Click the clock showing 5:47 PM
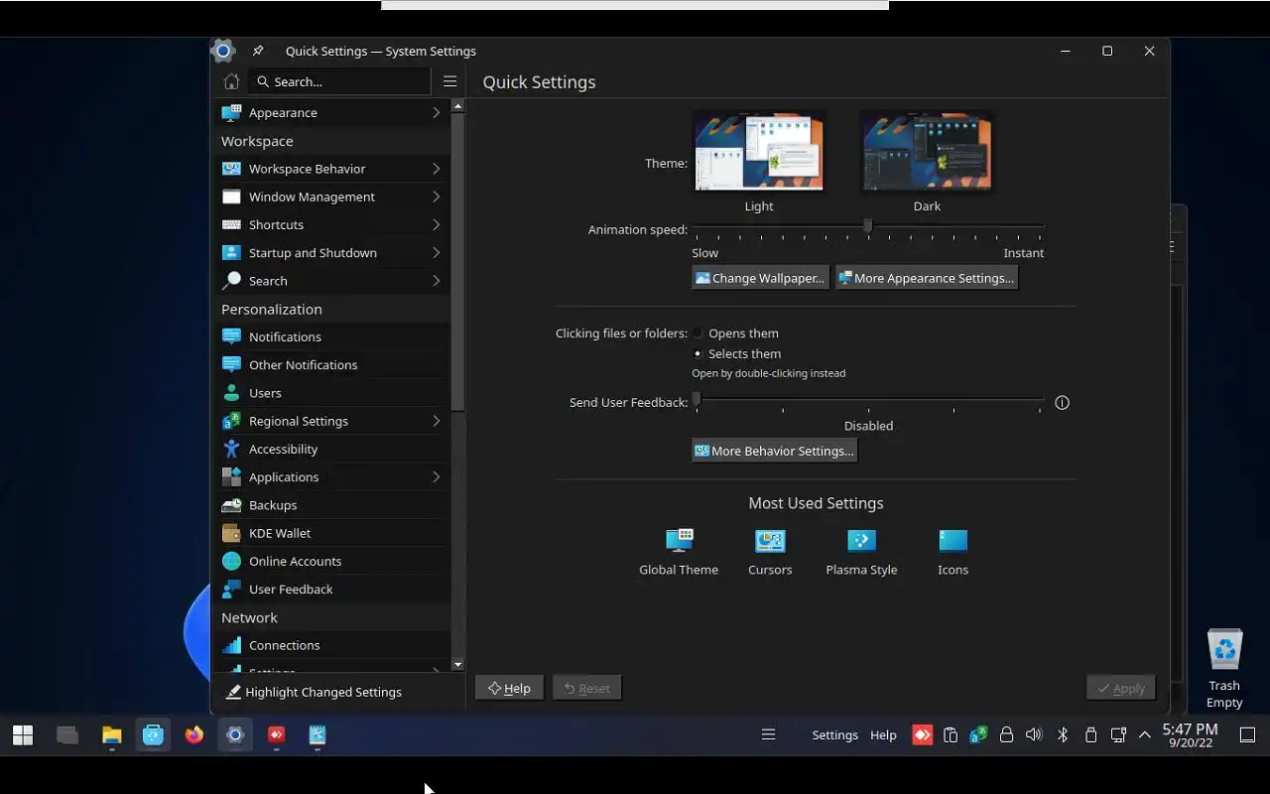The image size is (1270, 794). click(1190, 735)
